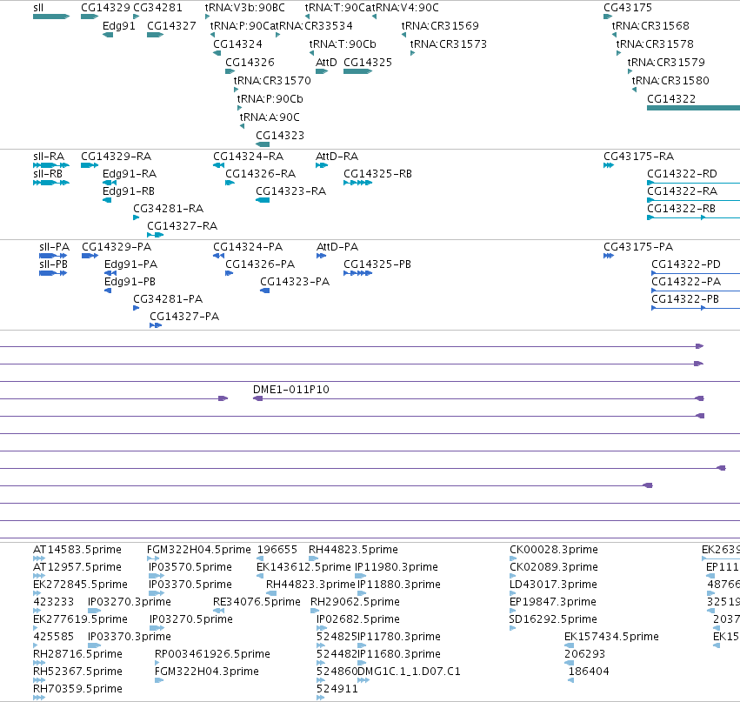Screen dimensions: 740x702
Task: Open transcript Edg91-RA
Action: (x=110, y=183)
